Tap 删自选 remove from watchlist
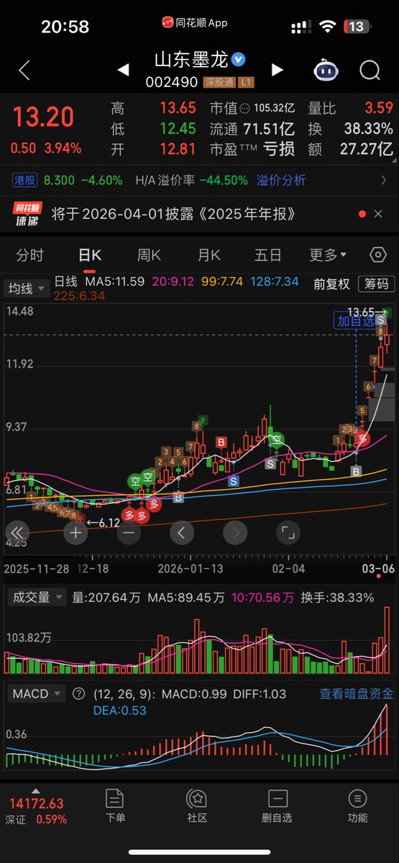Screen dimensions: 399x863 (277, 806)
